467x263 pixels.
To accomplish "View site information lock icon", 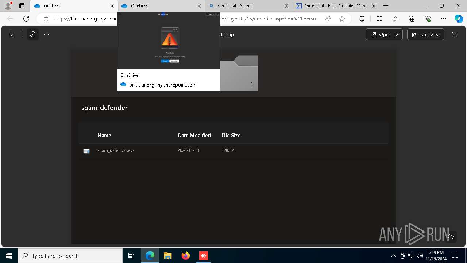I will click(x=46, y=19).
